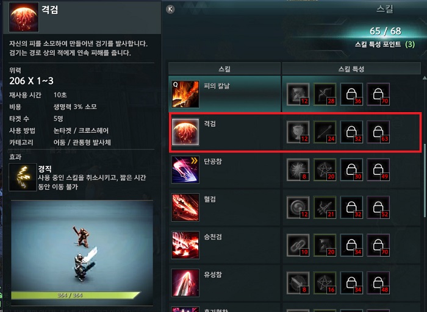Choose the 혈검 skill icon
The width and height of the screenshot is (427, 312).
point(185,207)
